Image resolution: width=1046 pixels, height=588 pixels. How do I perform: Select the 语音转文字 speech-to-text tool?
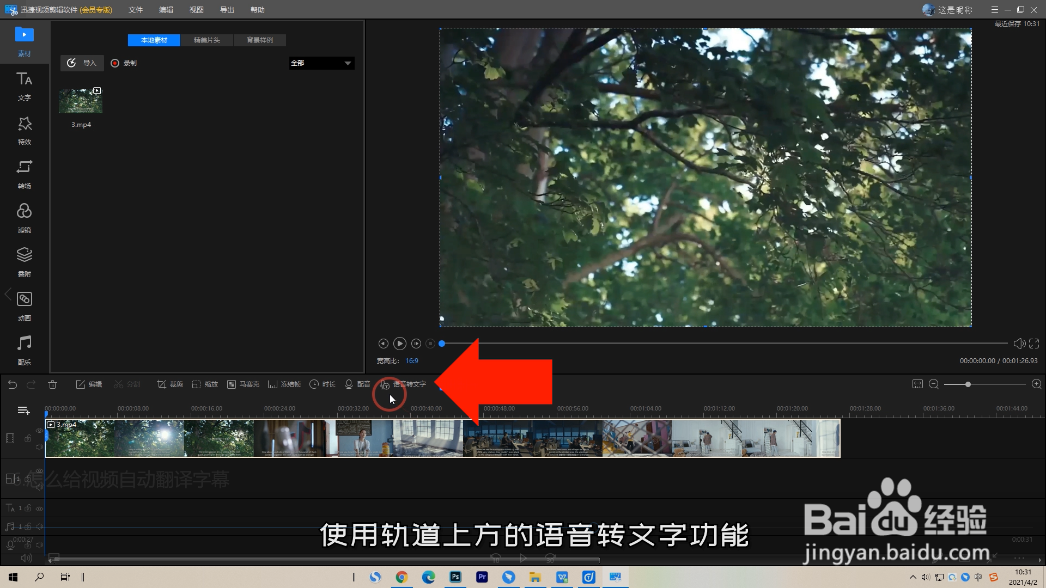coord(403,384)
